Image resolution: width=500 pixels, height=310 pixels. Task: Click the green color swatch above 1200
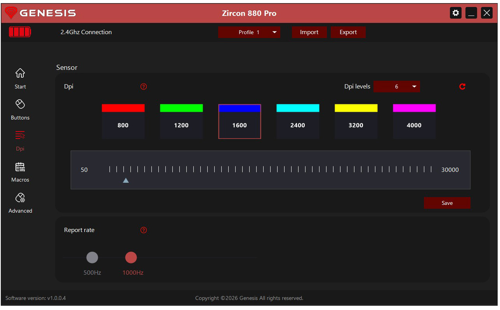point(181,108)
